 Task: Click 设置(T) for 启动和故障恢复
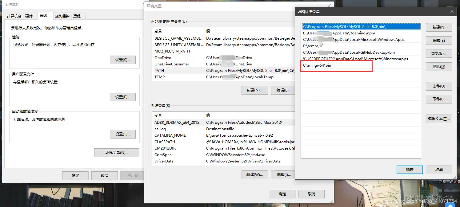tap(123, 134)
